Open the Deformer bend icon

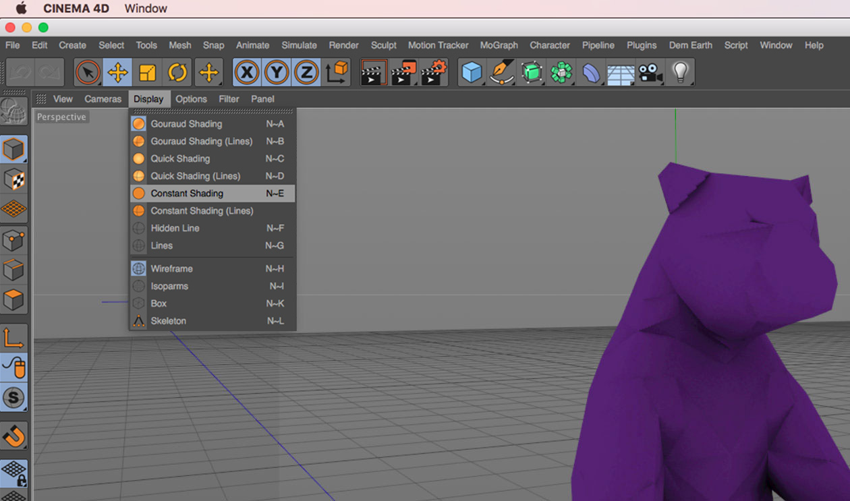(x=591, y=72)
